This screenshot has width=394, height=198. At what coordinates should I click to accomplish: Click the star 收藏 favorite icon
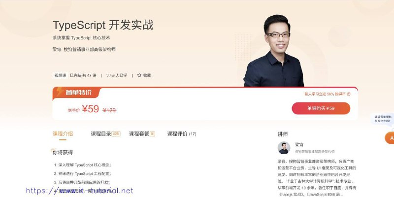coord(139,75)
